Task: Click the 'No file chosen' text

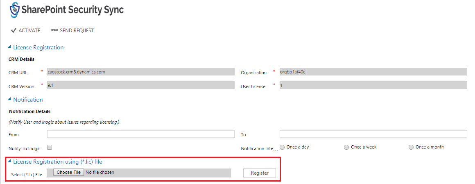Action: (100, 172)
